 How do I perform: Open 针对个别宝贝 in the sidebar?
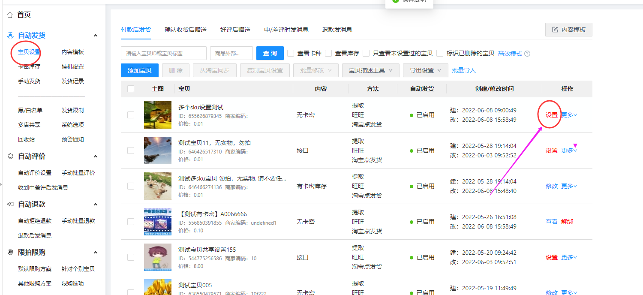78,269
